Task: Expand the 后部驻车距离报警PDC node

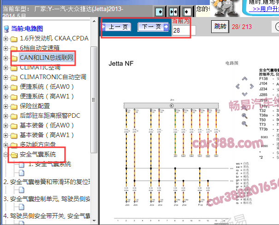Action: [6, 116]
